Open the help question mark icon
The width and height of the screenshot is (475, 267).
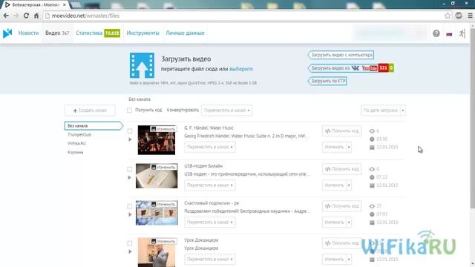pyautogui.click(x=436, y=33)
